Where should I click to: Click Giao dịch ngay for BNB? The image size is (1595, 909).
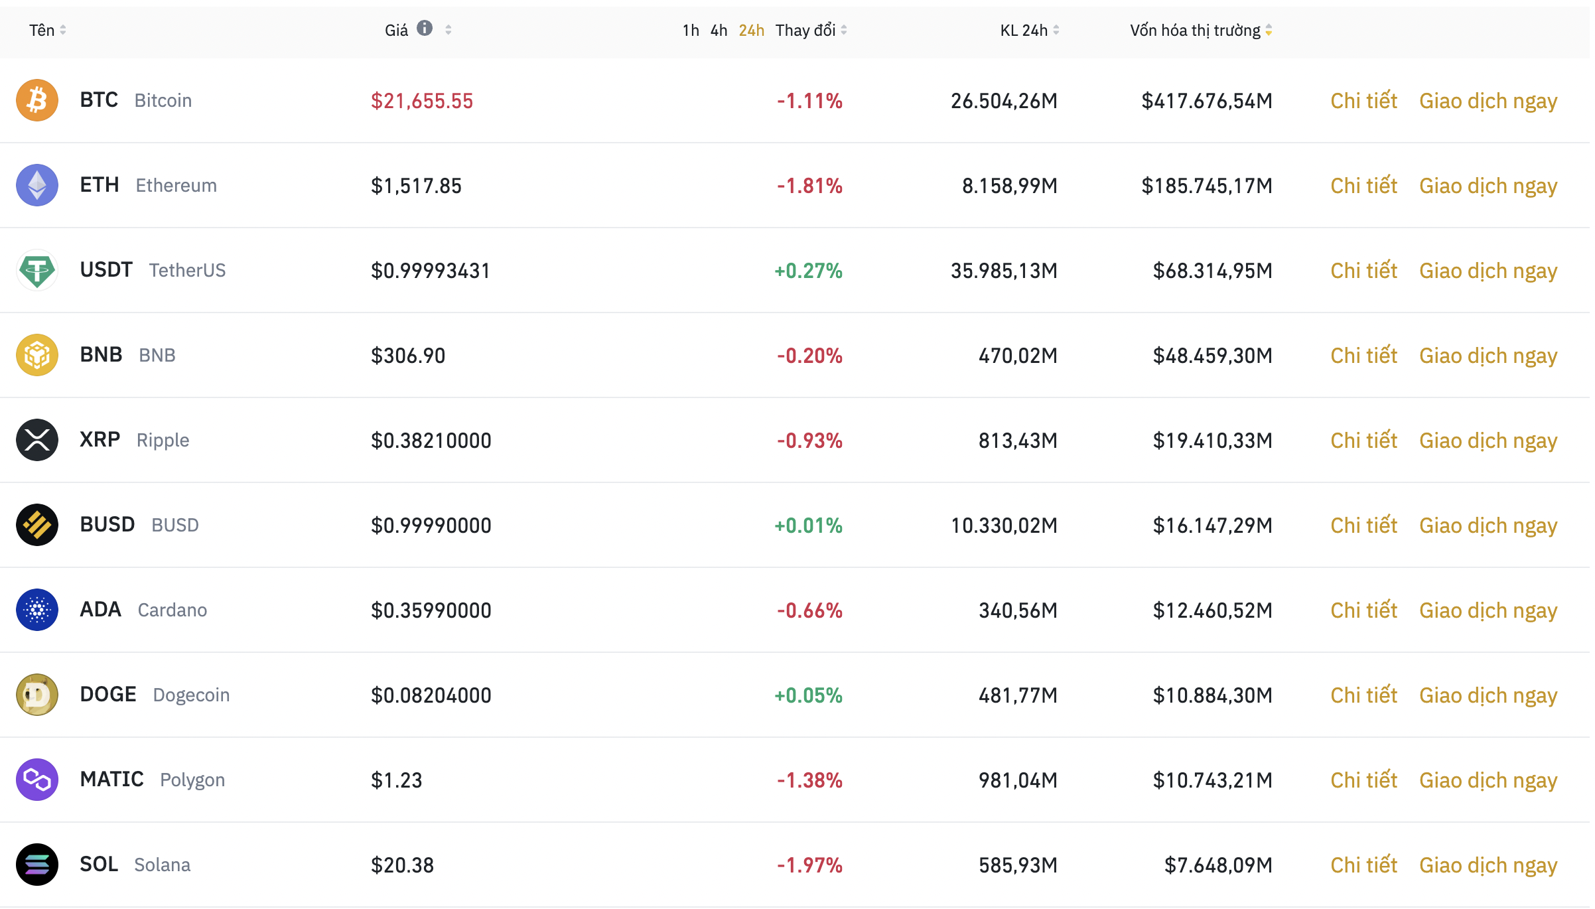[x=1488, y=357]
